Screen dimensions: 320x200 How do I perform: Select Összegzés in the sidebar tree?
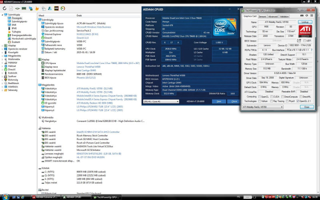click(17, 18)
